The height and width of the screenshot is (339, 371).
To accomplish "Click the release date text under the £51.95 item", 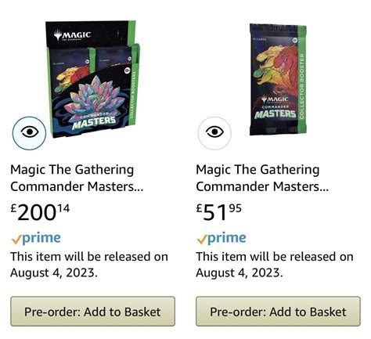I will pyautogui.click(x=275, y=265).
